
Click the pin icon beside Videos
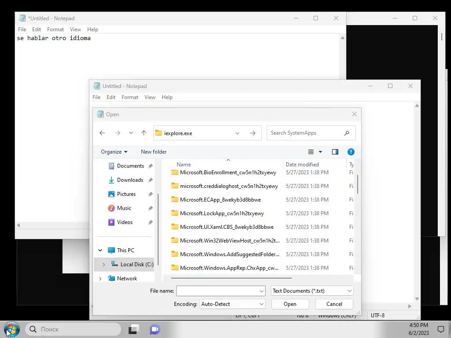150,222
